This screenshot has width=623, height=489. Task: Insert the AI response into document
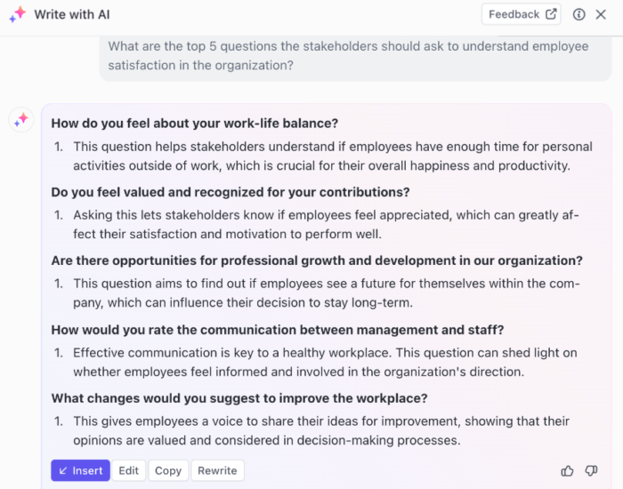(x=80, y=470)
